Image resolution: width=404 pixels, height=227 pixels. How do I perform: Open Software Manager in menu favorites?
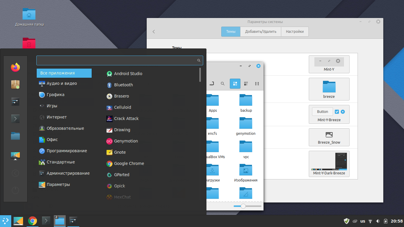(15, 85)
